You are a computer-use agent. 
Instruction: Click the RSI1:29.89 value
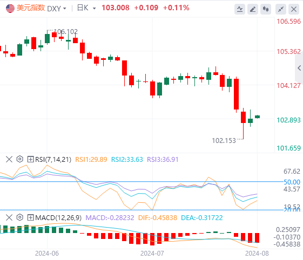click(x=91, y=160)
